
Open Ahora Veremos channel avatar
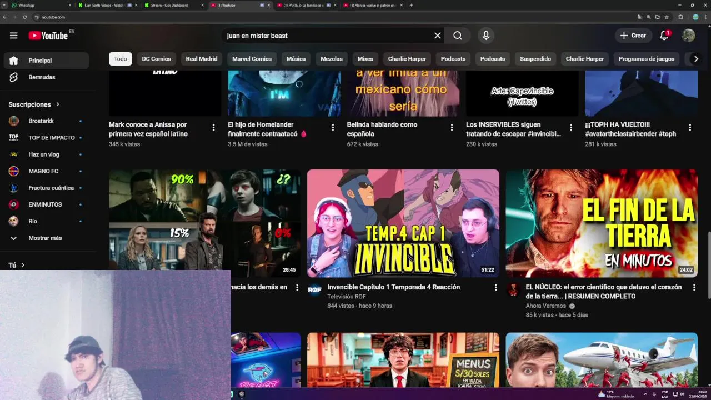[513, 289]
